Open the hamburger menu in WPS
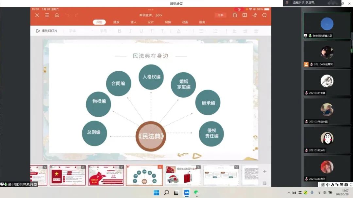The image size is (353, 198). [x=47, y=15]
